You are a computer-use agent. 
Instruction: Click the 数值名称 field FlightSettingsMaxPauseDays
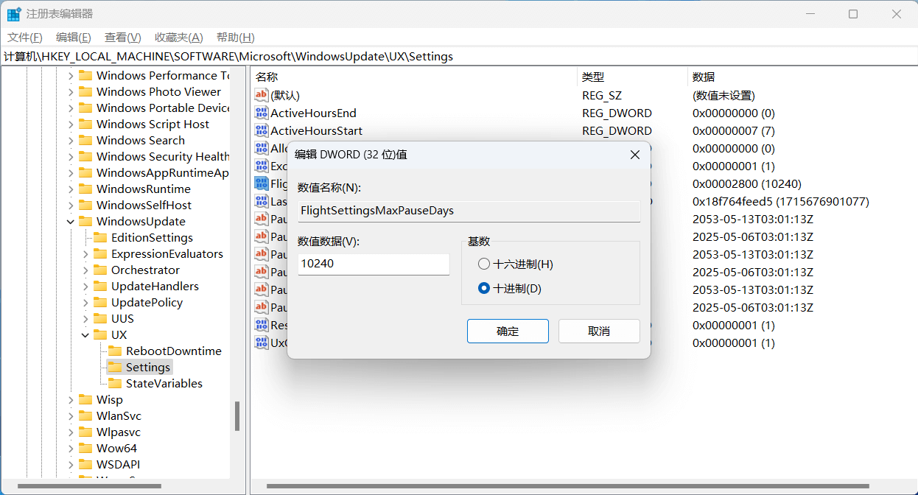click(x=469, y=211)
